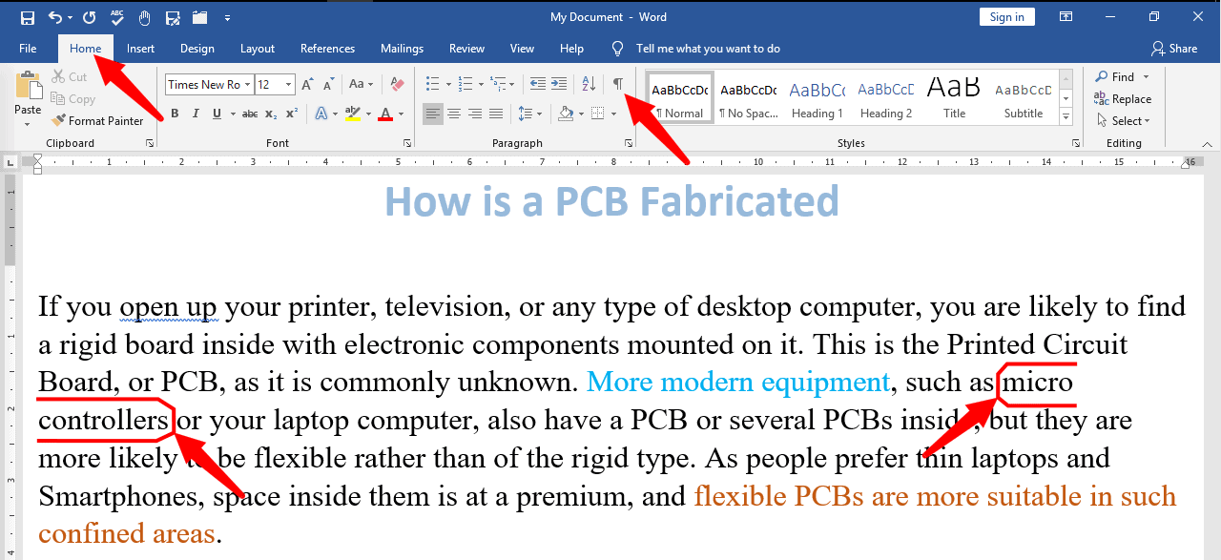Viewport: 1221px width, 560px height.
Task: Open the References tab
Action: [x=327, y=49]
